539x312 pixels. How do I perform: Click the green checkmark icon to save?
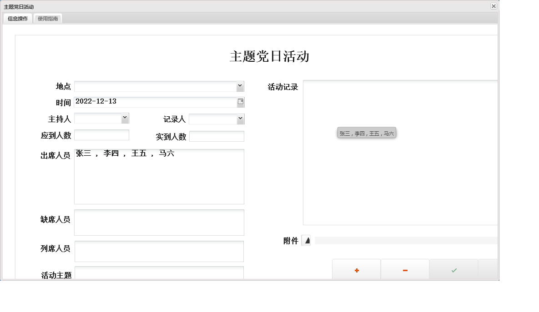(453, 269)
